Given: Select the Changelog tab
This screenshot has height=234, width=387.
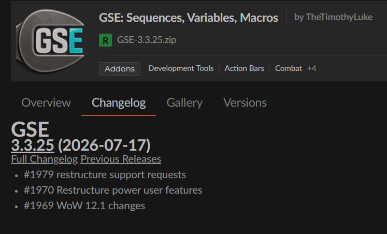Looking at the screenshot, I should pos(119,103).
